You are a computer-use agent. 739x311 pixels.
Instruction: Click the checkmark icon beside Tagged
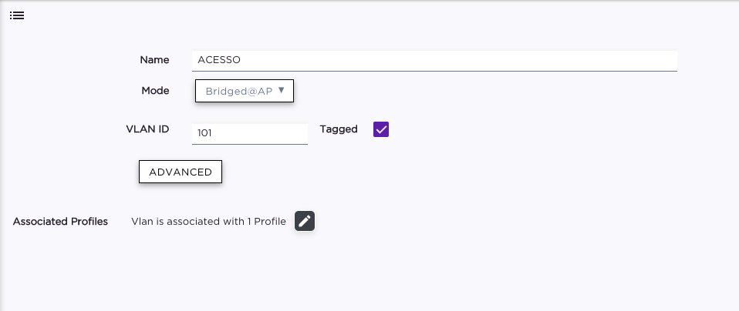tap(381, 129)
